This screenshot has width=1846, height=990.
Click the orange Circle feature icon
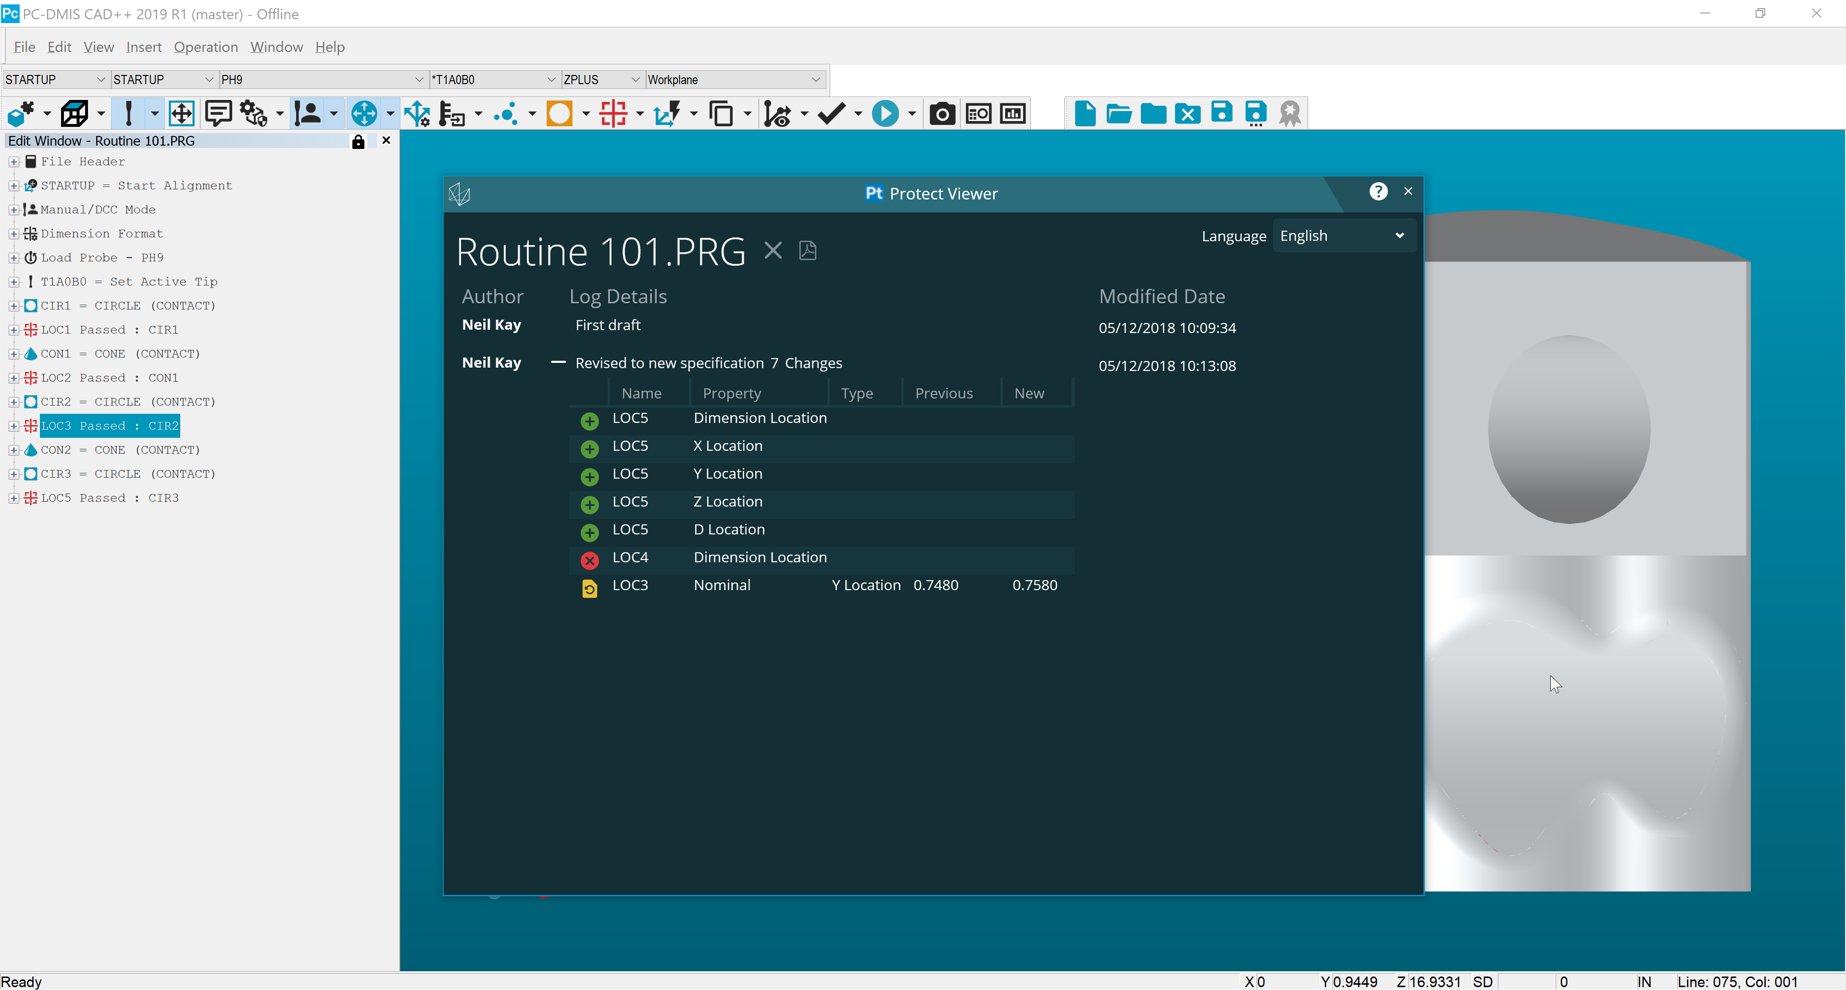pos(560,113)
